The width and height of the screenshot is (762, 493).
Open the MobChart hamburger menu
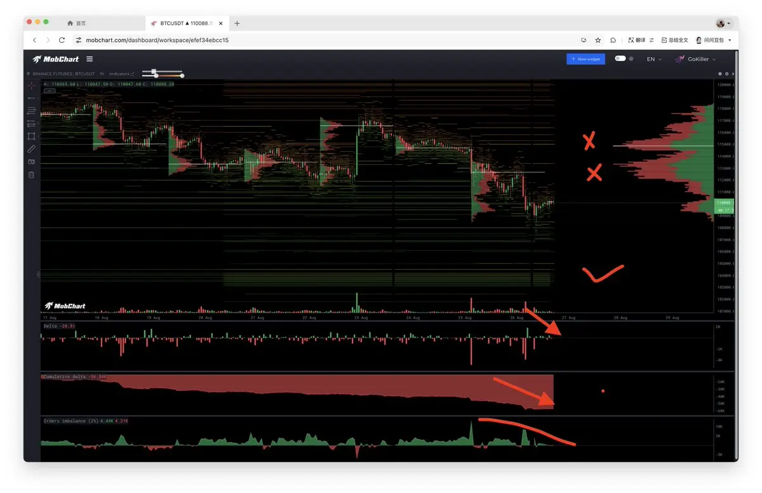(x=90, y=59)
